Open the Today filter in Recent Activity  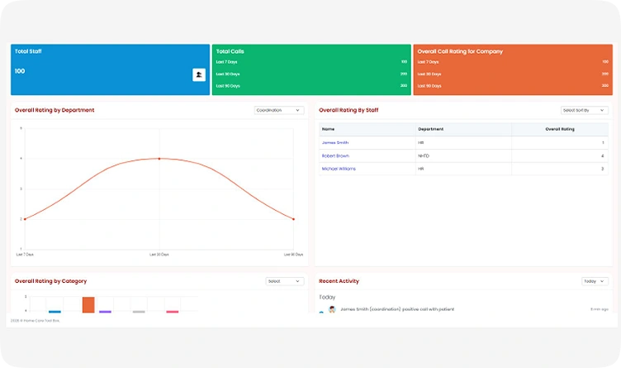[x=595, y=281]
